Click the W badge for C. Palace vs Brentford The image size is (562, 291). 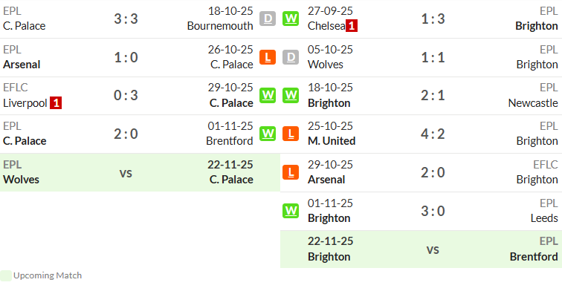268,134
